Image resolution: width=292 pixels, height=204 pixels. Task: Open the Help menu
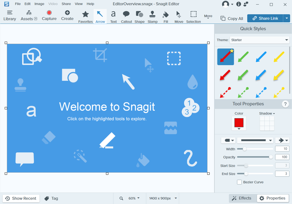pyautogui.click(x=90, y=4)
